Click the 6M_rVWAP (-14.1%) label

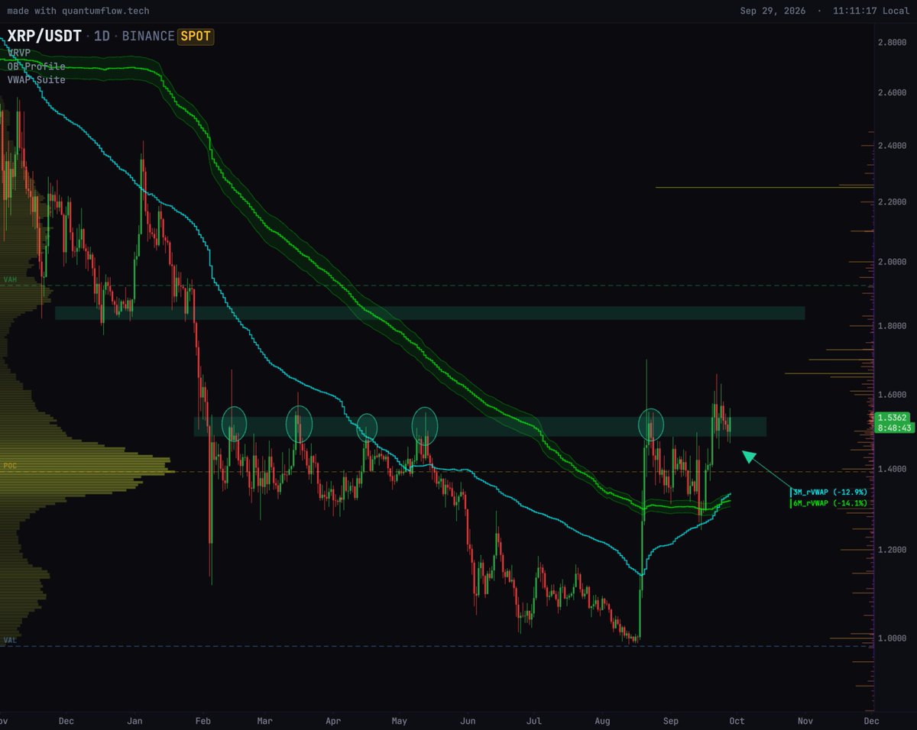[830, 503]
